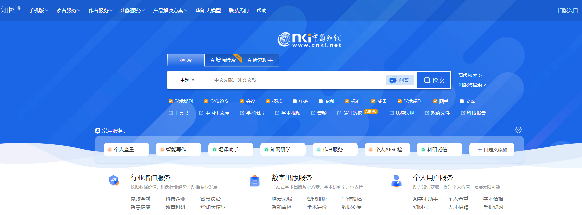
Task: Open 帮助 in top navigation
Action: coord(262,11)
